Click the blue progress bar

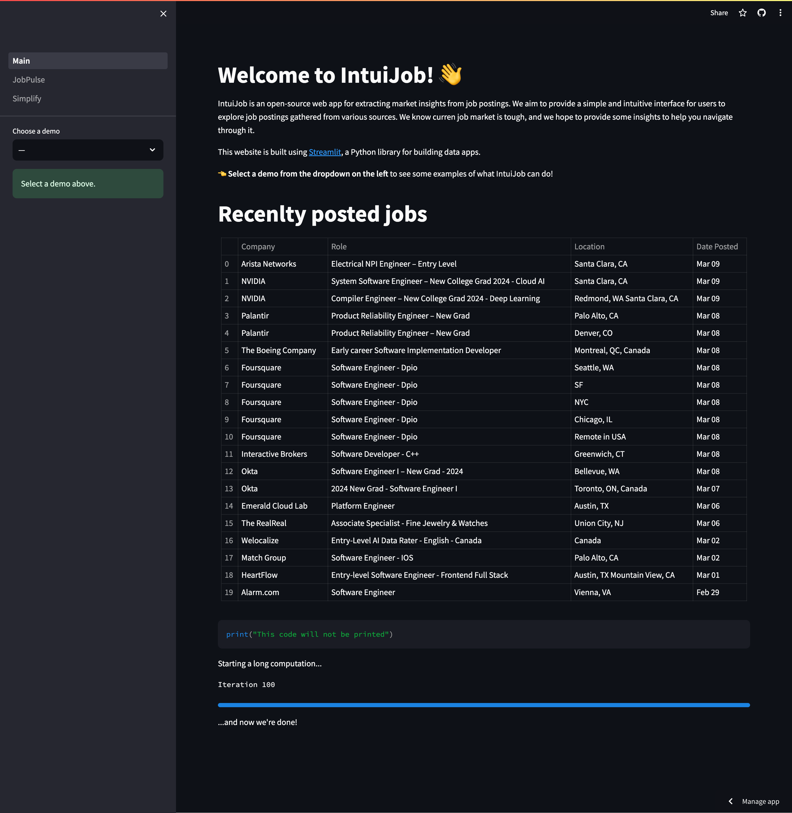pyautogui.click(x=483, y=705)
